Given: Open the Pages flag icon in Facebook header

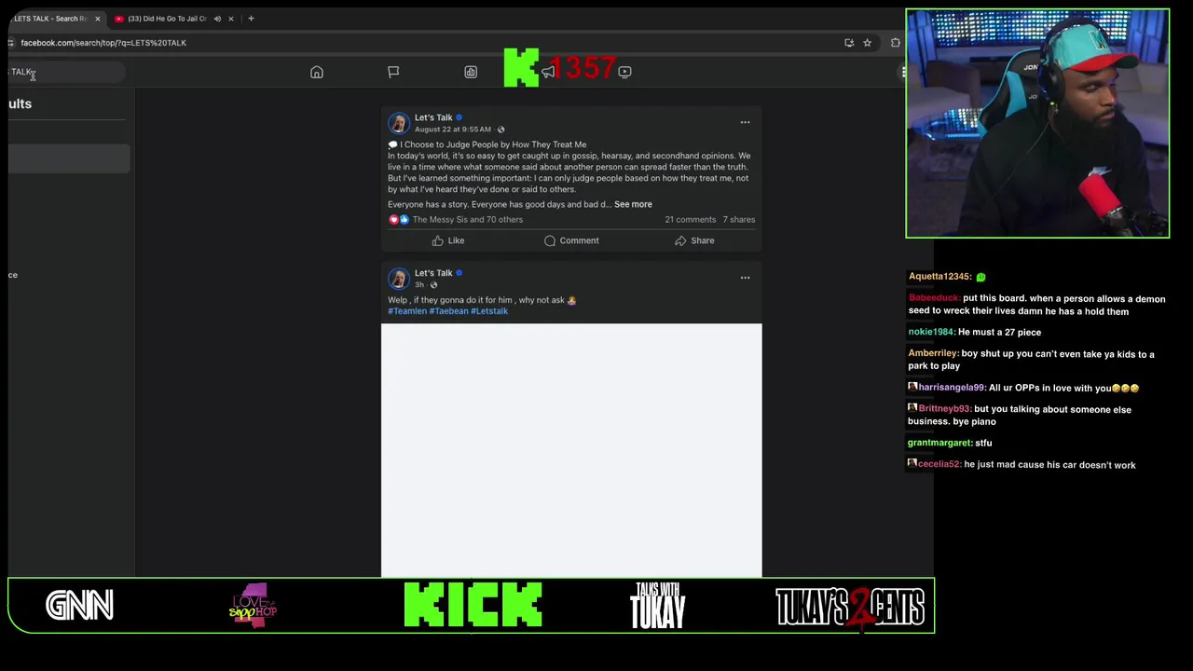Looking at the screenshot, I should (393, 73).
